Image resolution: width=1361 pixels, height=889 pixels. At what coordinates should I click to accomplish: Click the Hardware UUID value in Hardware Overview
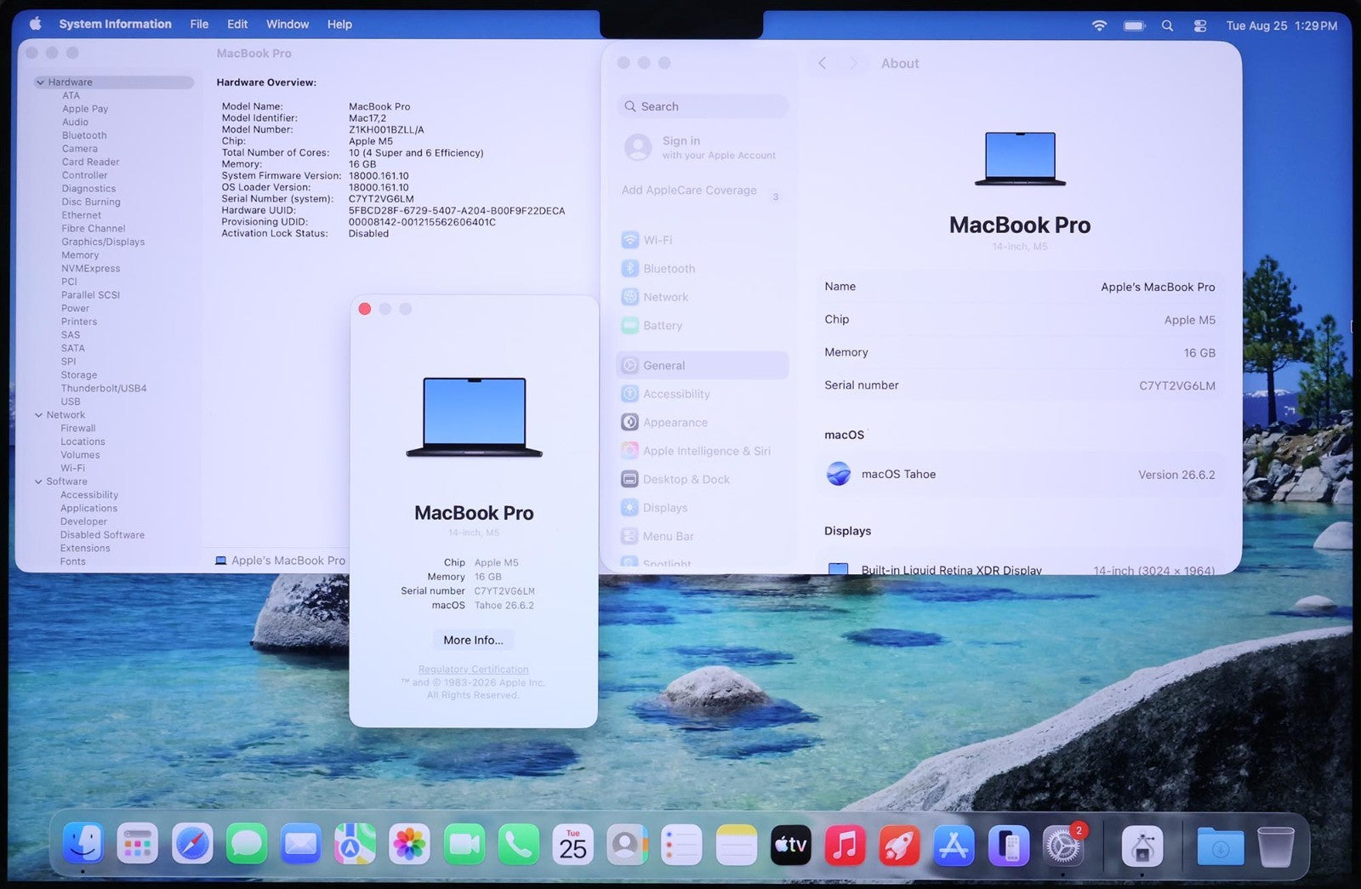pos(457,211)
